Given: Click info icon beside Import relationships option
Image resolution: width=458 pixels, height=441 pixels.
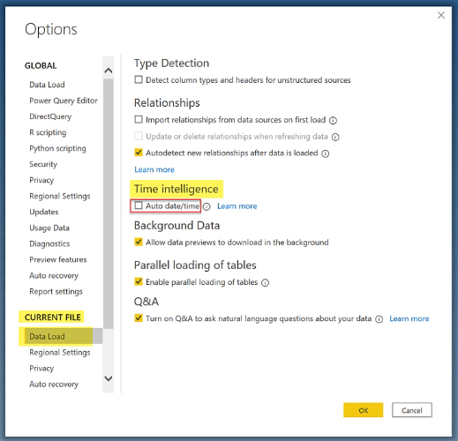Looking at the screenshot, I should tap(333, 120).
